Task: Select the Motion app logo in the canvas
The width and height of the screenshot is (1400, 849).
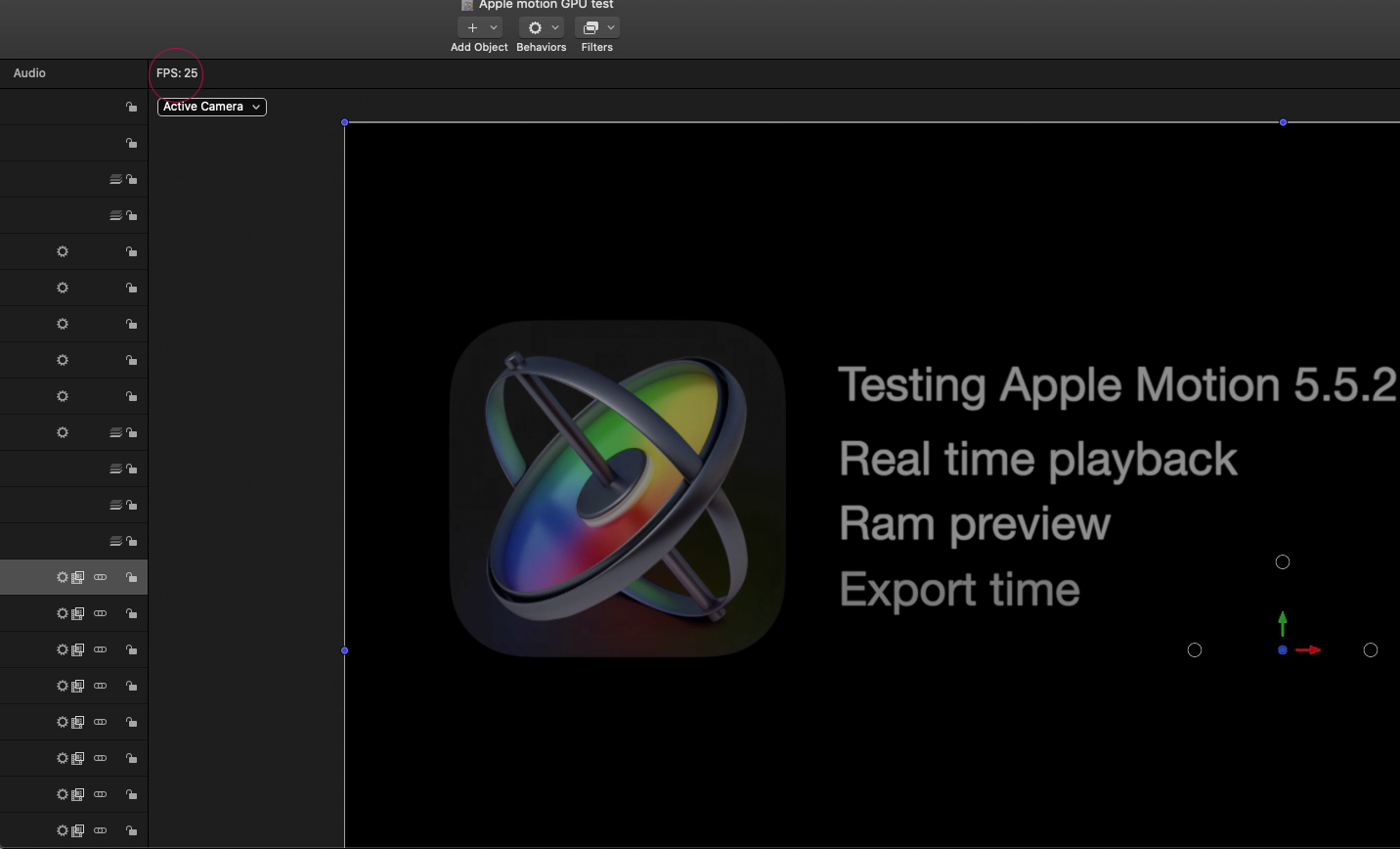Action: (618, 488)
